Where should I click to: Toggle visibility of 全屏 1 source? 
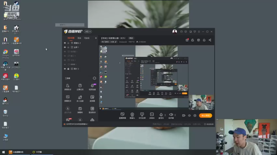[x=65, y=47]
